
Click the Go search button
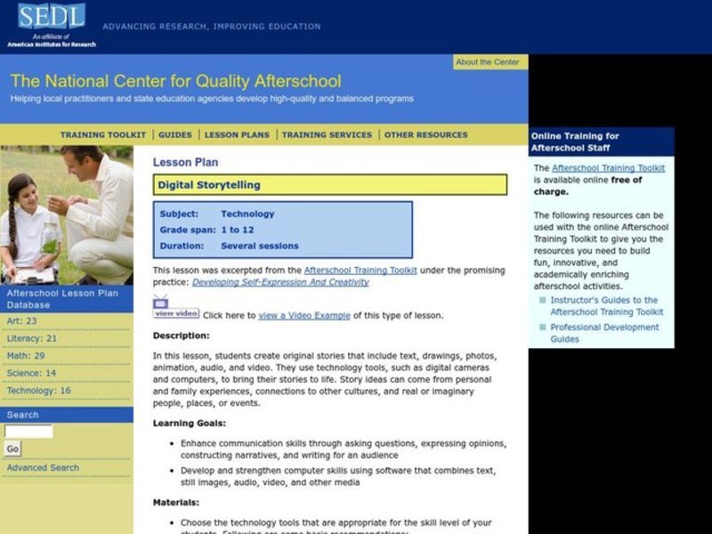[12, 449]
